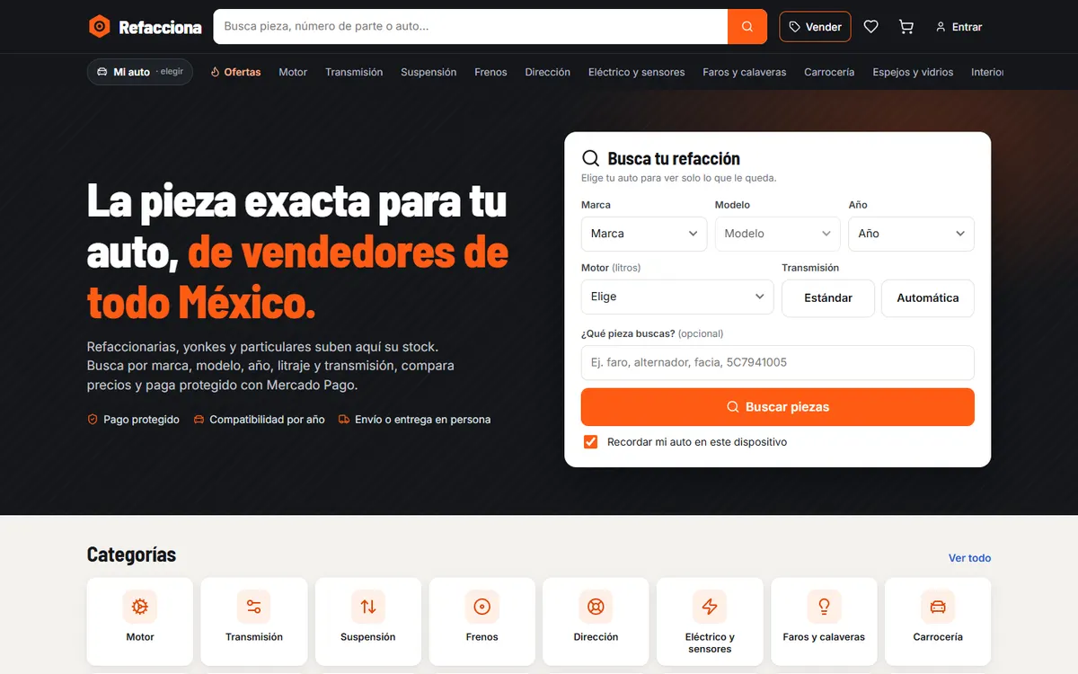Open the Motor litros Elige dropdown
This screenshot has width=1078, height=674.
pos(677,297)
